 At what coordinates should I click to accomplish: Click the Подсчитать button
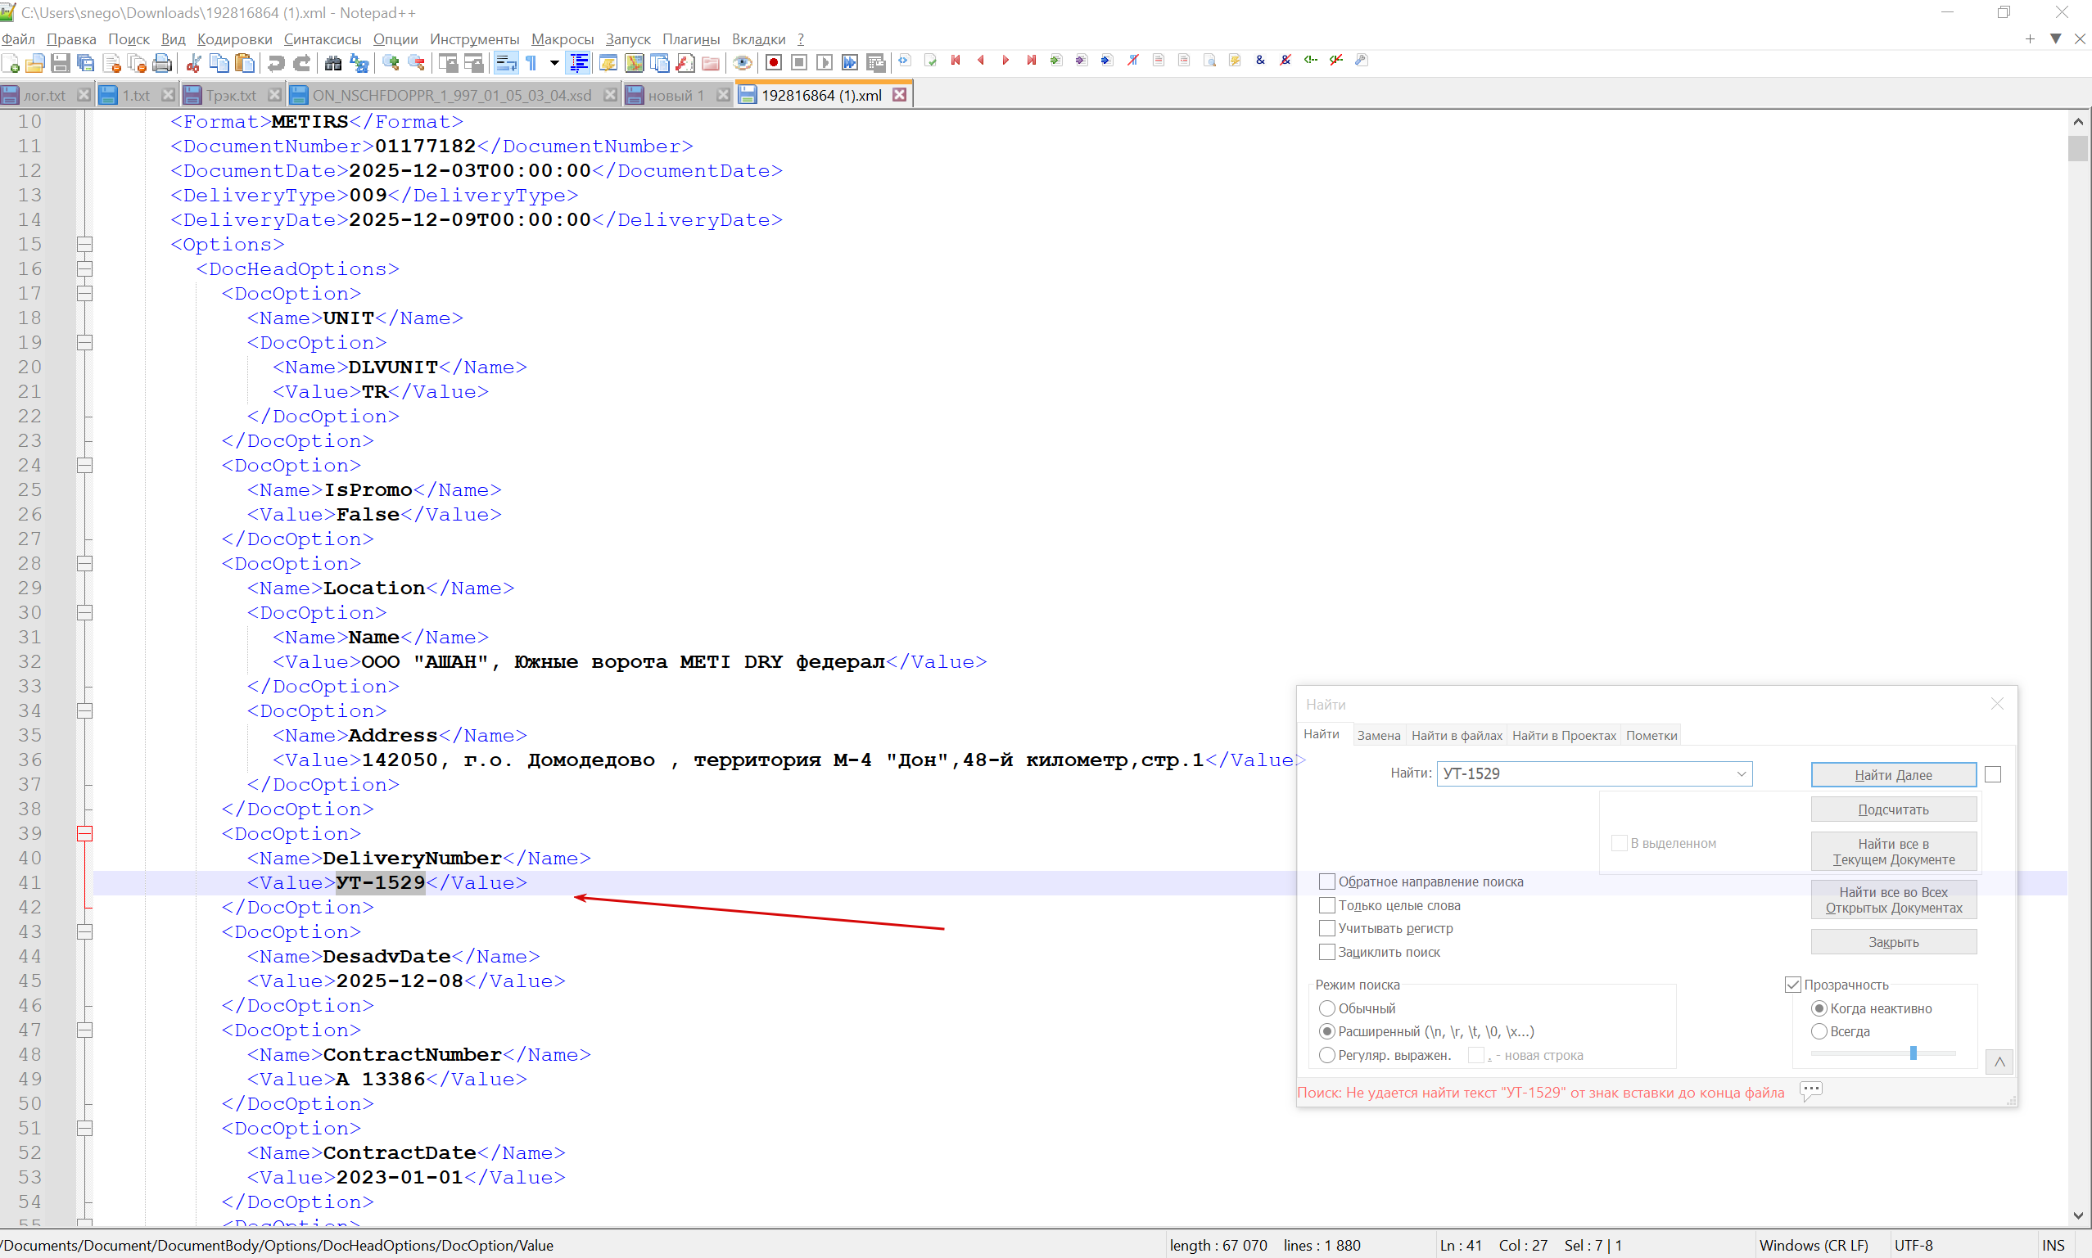coord(1893,809)
